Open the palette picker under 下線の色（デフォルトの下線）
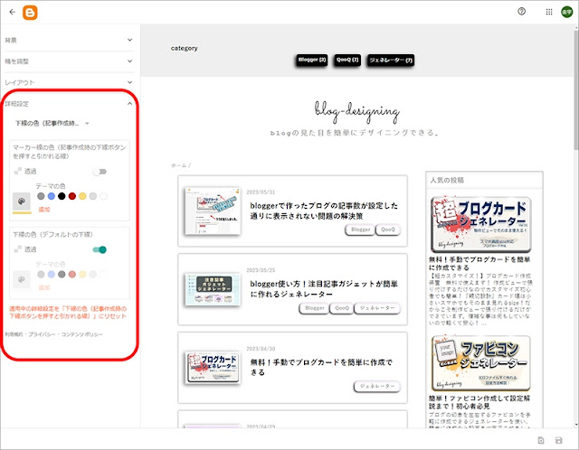The image size is (579, 450). 22,279
